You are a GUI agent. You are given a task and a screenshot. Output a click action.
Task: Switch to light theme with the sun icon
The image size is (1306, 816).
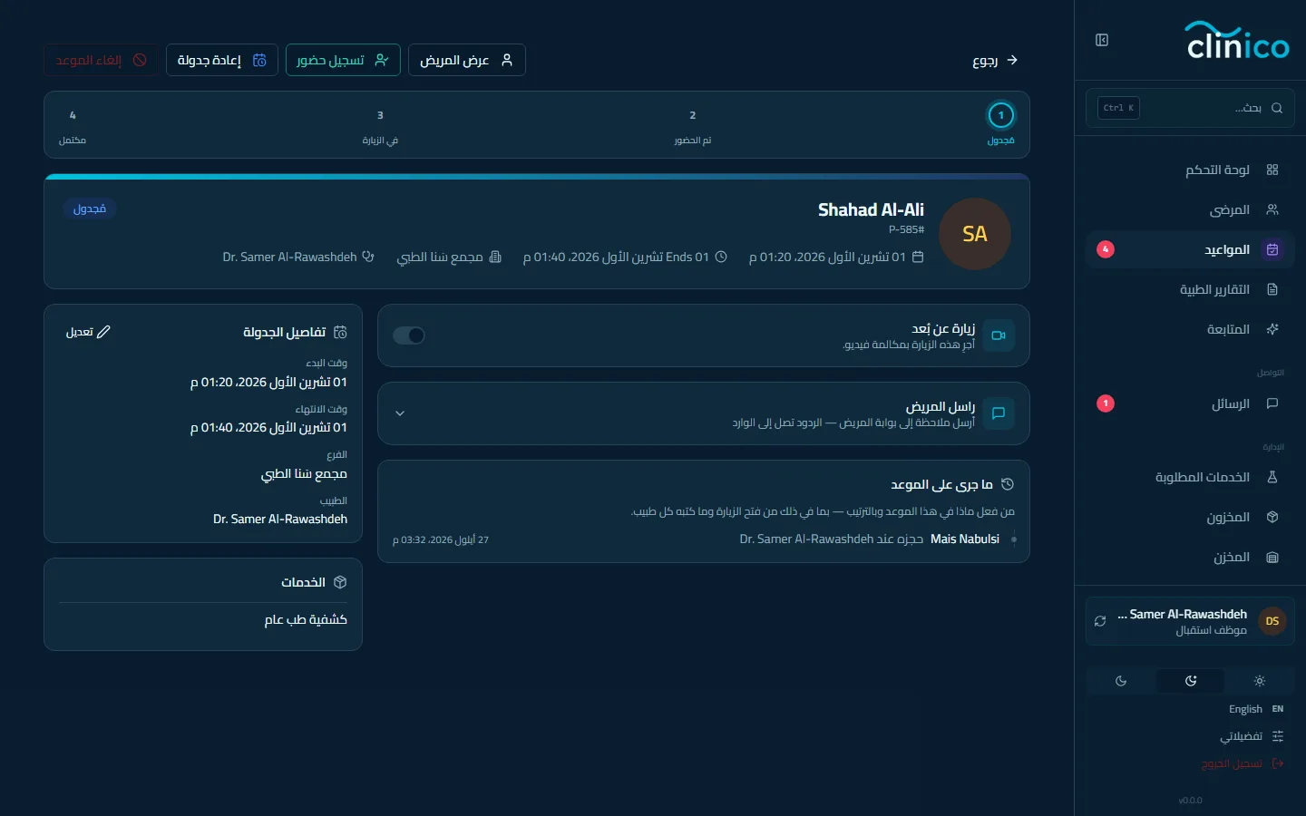(1260, 681)
